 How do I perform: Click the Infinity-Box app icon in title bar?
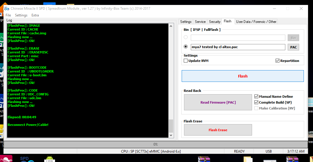pos(7,8)
